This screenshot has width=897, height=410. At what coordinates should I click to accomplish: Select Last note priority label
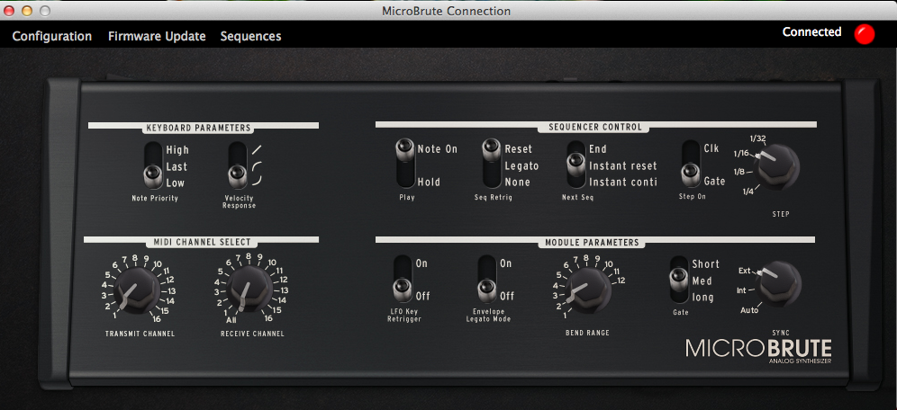[x=177, y=166]
